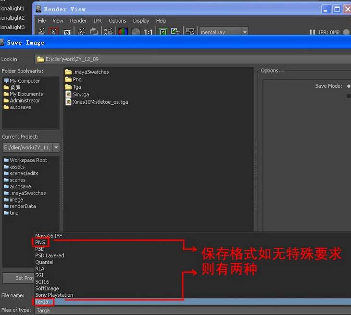The height and width of the screenshot is (315, 351).
Task: Show RGB channels using the colored circle icon
Action: coord(123,32)
